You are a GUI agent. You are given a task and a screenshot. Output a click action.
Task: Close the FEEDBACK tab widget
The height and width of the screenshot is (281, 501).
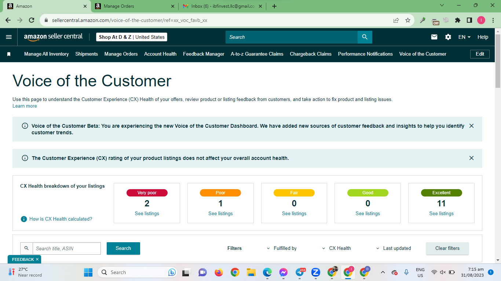(37, 259)
